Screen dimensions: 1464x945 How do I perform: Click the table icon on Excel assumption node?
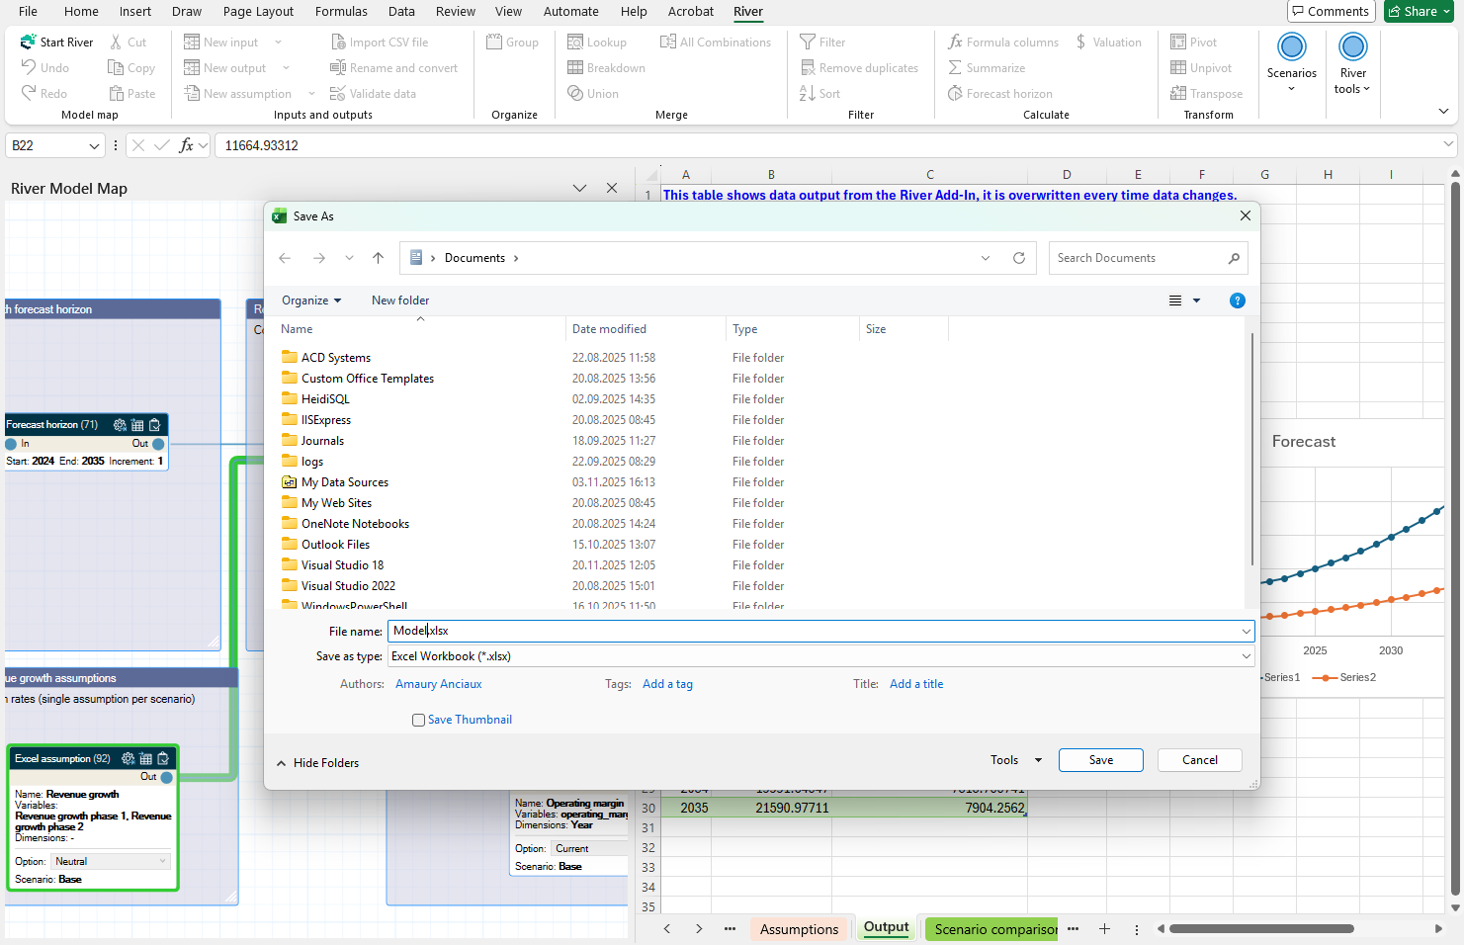click(x=145, y=758)
